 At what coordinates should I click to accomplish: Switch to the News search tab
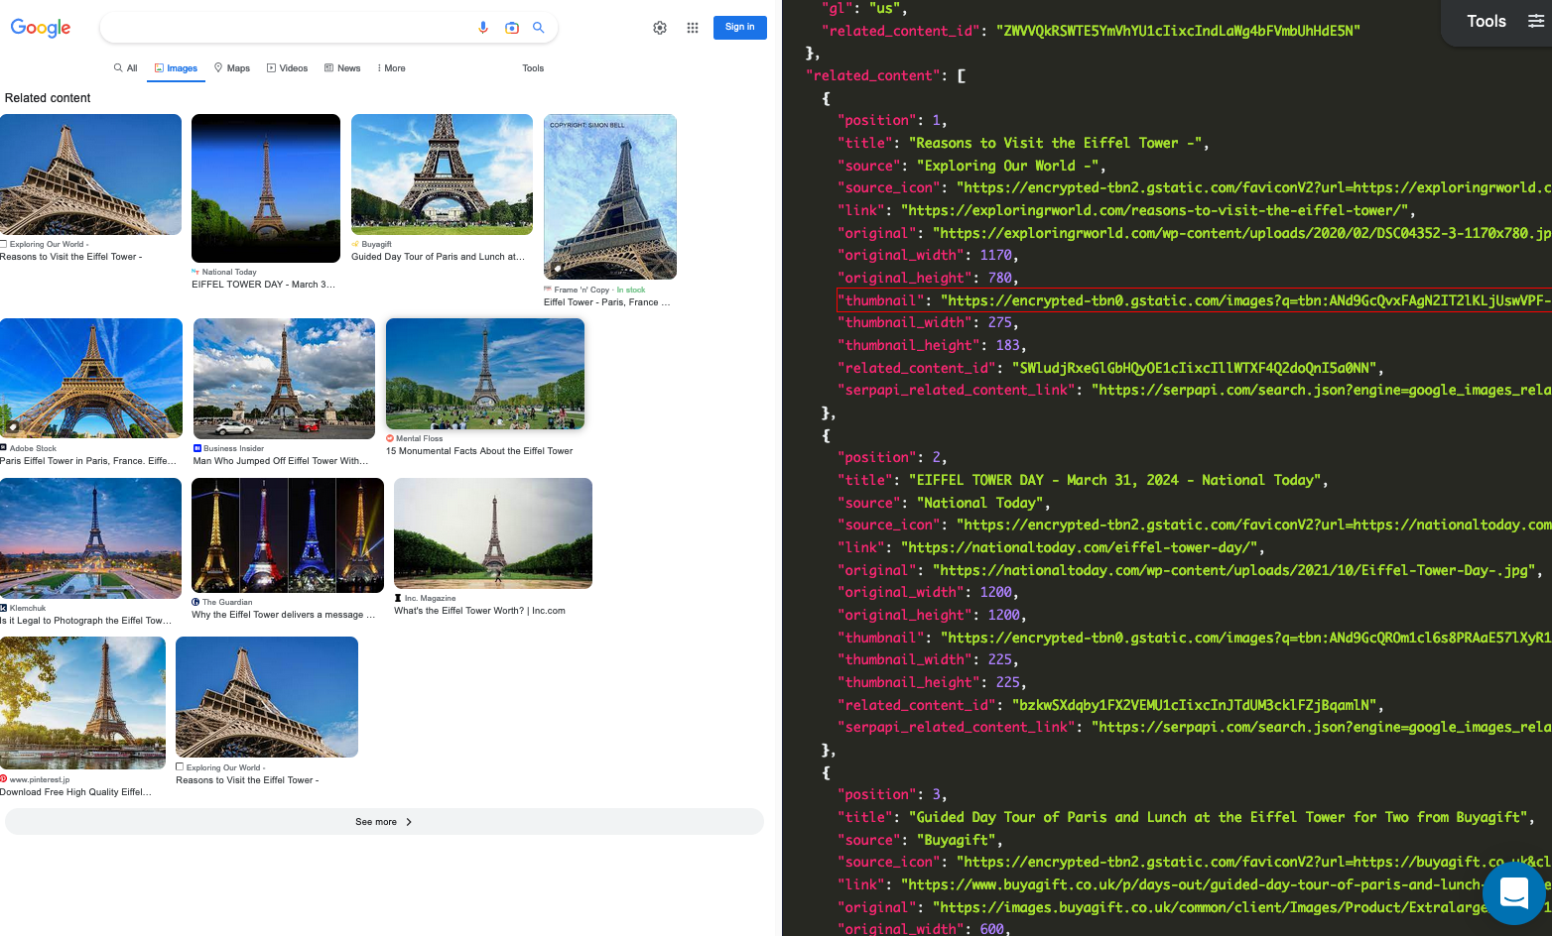pyautogui.click(x=342, y=68)
